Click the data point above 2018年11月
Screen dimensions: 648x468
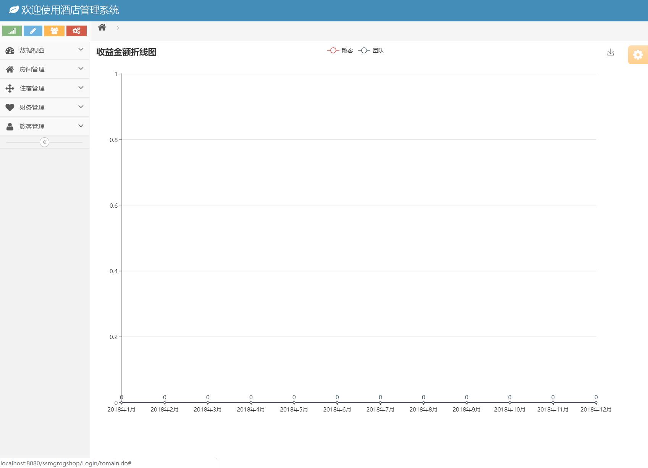coord(553,403)
